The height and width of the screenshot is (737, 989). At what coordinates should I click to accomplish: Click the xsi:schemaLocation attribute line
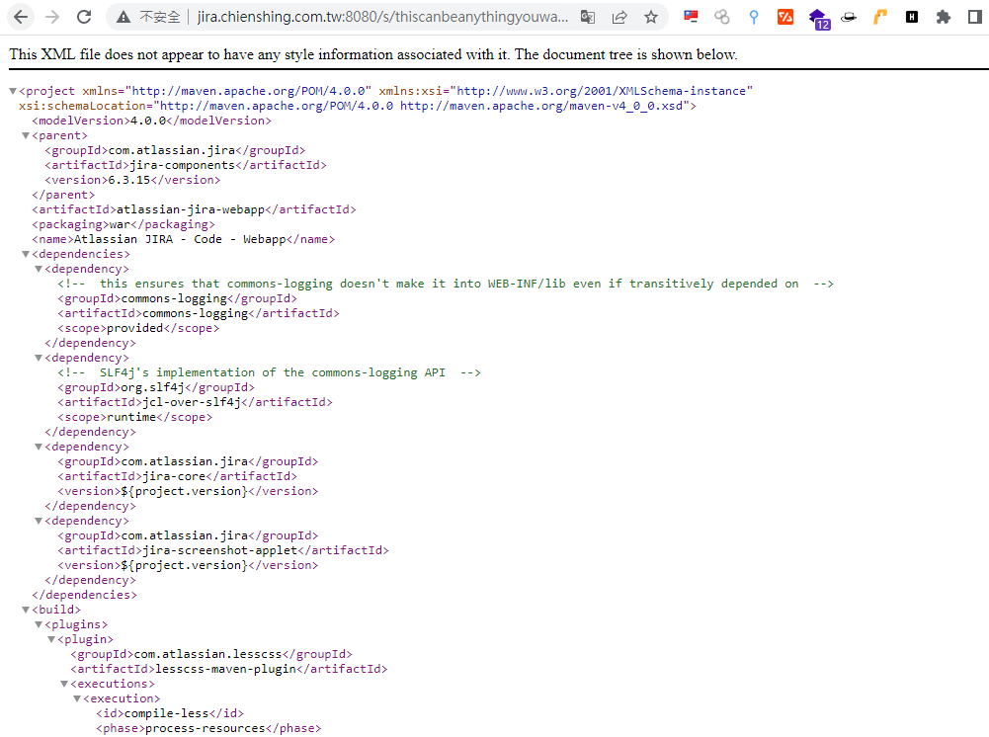click(358, 106)
